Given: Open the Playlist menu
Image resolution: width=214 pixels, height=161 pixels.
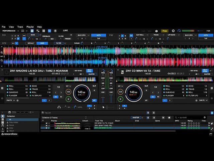Looking at the screenshot, I should click(x=30, y=27).
